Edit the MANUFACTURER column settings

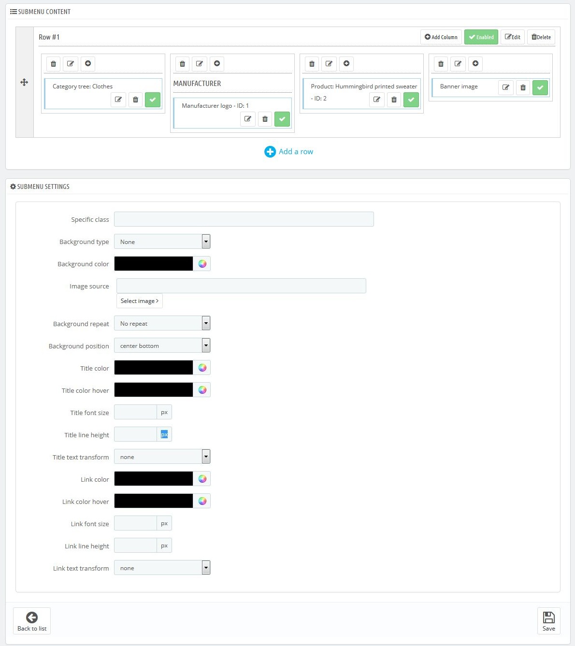pyautogui.click(x=200, y=64)
